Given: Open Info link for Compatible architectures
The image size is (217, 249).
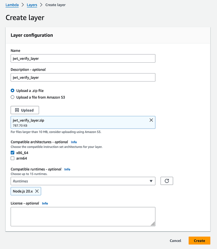Looking at the screenshot, I should pos(74,142).
